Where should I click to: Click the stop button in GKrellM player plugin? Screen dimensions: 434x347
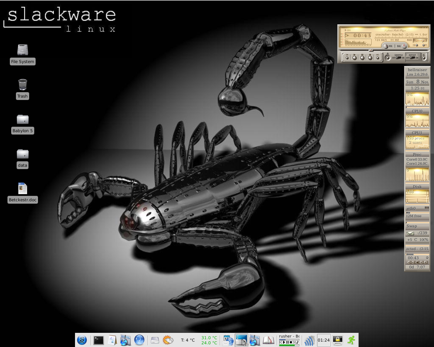coord(417,262)
